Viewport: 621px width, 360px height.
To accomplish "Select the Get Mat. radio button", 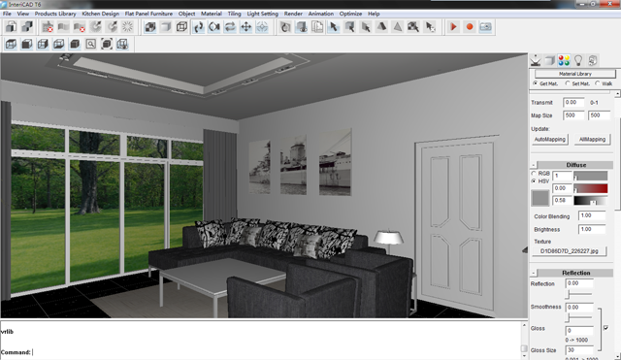I will coord(535,83).
